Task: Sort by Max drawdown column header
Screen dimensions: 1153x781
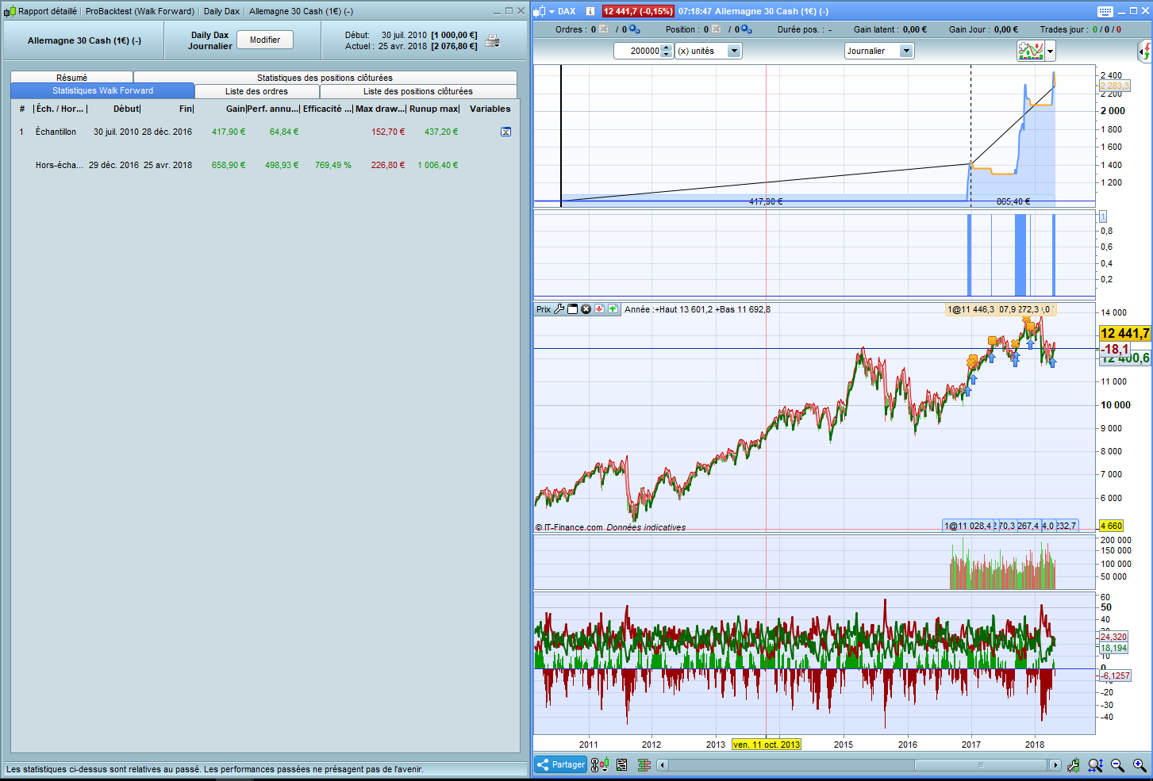Action: pos(380,109)
